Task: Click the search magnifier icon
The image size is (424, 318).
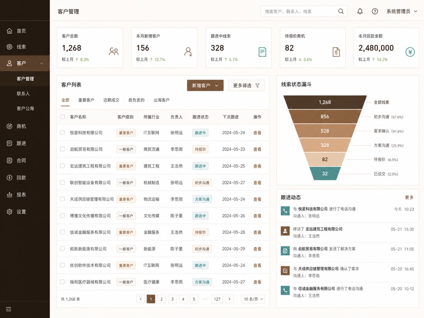Action: [x=341, y=11]
